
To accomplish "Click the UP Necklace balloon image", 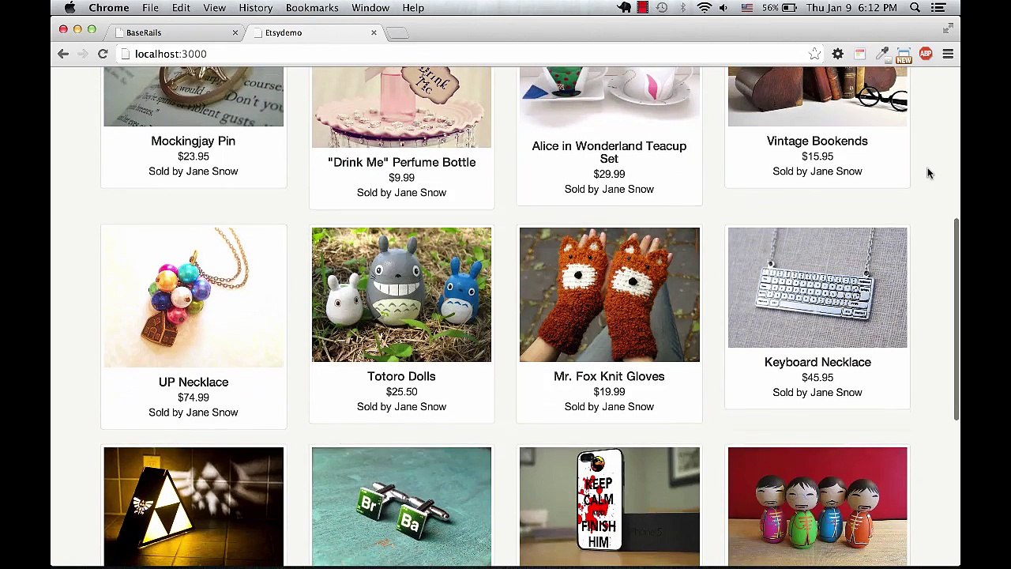I will (194, 297).
